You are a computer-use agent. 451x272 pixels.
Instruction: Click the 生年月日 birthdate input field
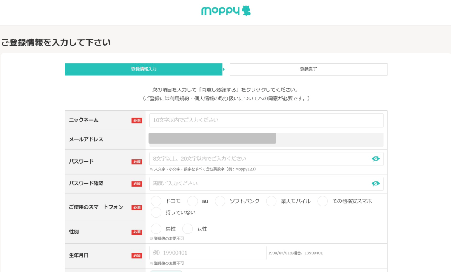coord(208,253)
